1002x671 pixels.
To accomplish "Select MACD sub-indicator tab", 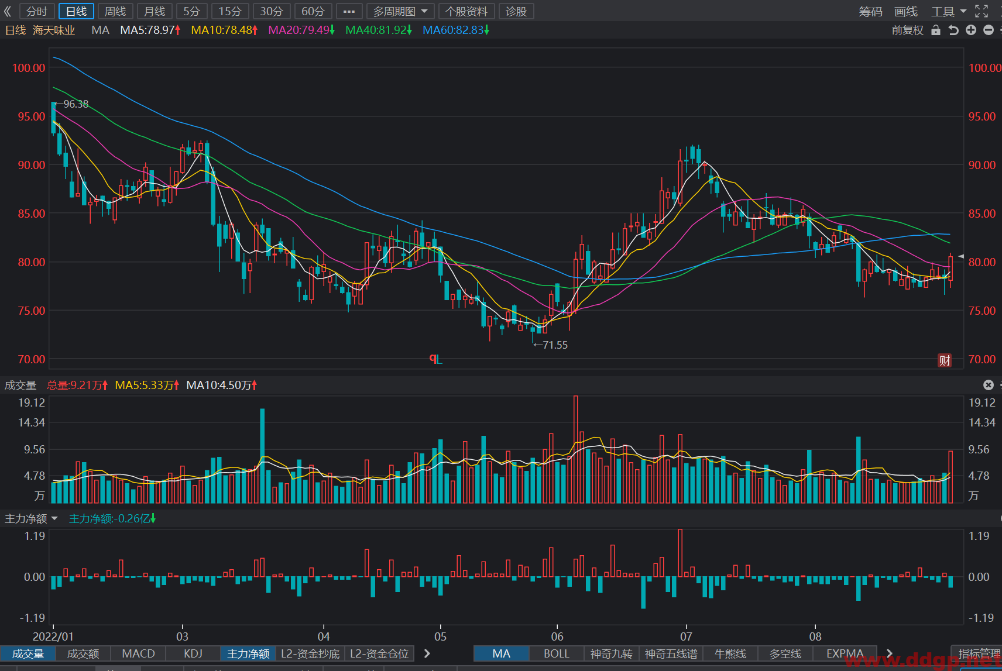I will (x=138, y=653).
